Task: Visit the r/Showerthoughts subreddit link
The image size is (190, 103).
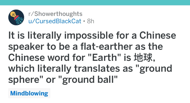Action: coord(55,14)
